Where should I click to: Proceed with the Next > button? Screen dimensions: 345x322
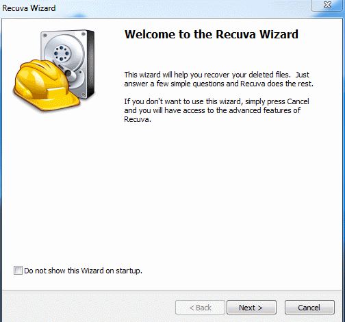coord(251,308)
